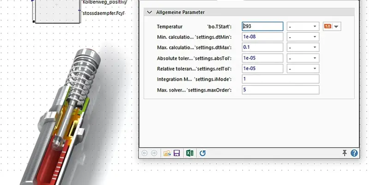Open the arrow next to 1.0 icon
Image resolution: width=369 pixels, height=185 pixels.
pos(336,27)
